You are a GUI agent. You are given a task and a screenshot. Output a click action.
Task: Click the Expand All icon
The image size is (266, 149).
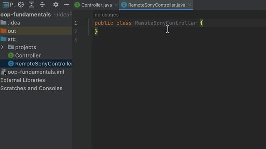(x=32, y=5)
